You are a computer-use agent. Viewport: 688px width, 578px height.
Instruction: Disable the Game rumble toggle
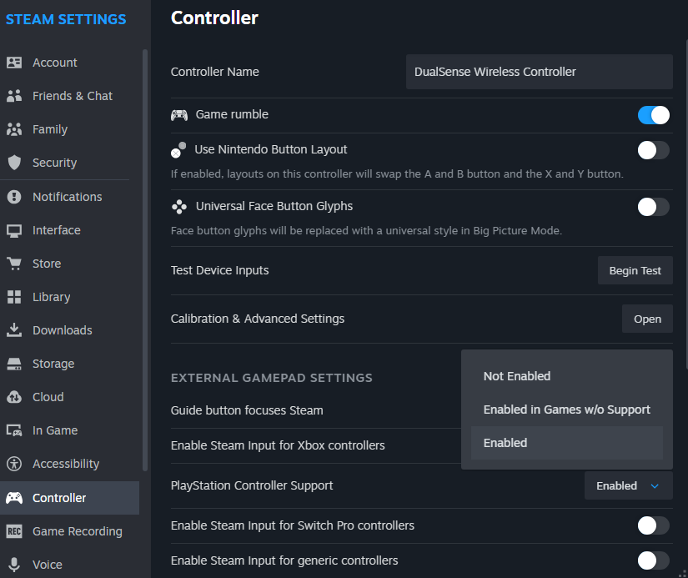coord(653,115)
